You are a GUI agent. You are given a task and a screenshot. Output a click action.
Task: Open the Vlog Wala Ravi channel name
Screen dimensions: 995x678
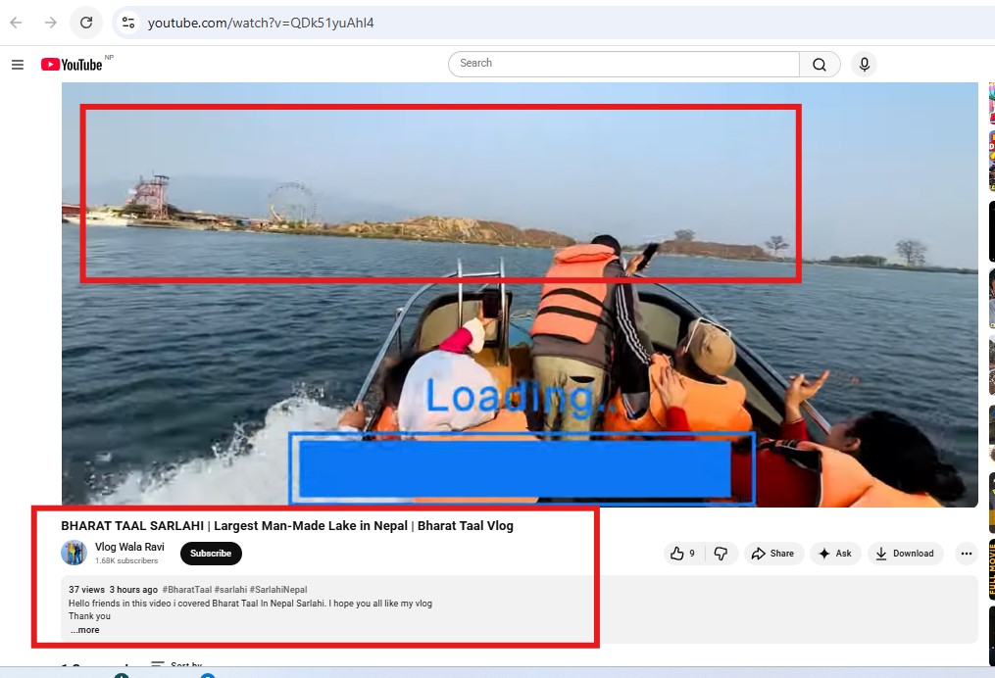tap(129, 547)
